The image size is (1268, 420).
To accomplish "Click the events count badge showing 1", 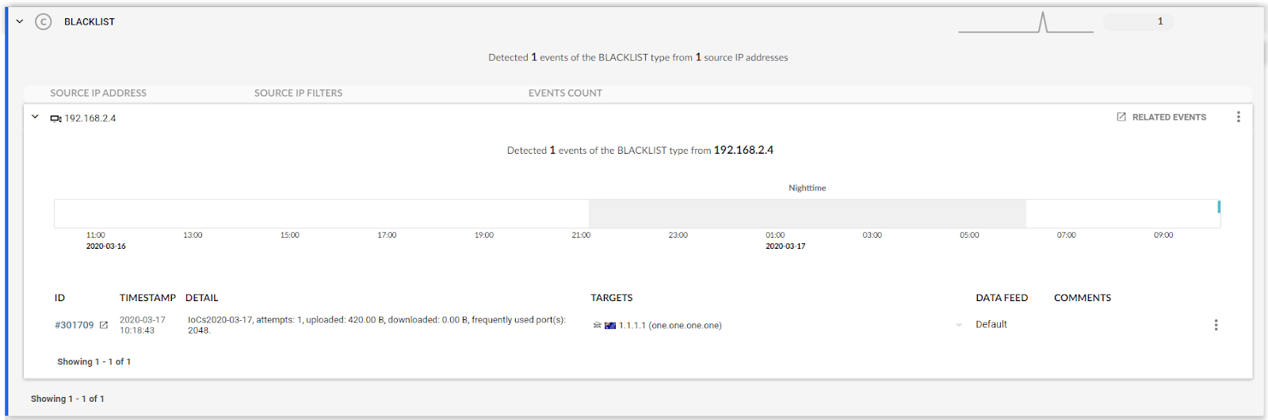I will click(1139, 22).
